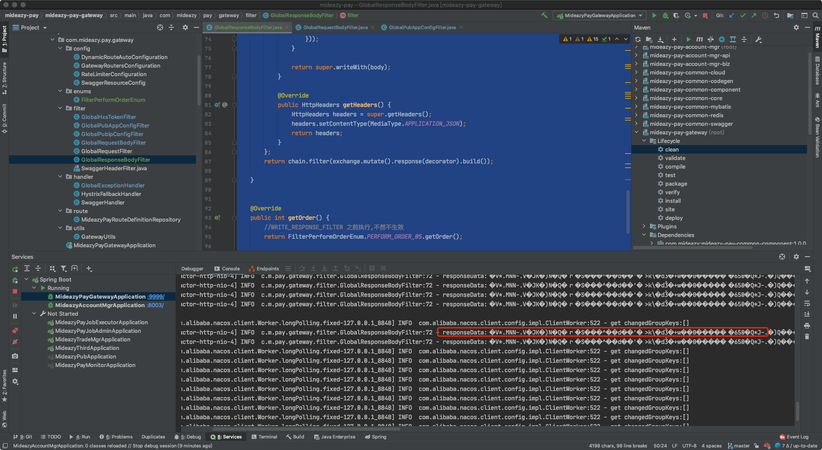Open the Debugger tab in Services
Image resolution: width=822 pixels, height=450 pixels.
coord(192,269)
